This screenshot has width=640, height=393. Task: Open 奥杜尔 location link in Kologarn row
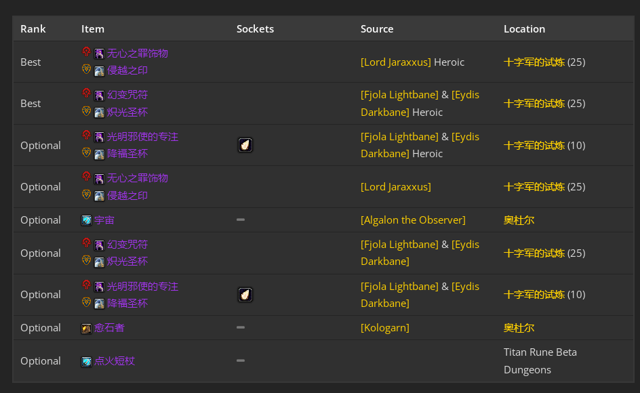pyautogui.click(x=519, y=328)
